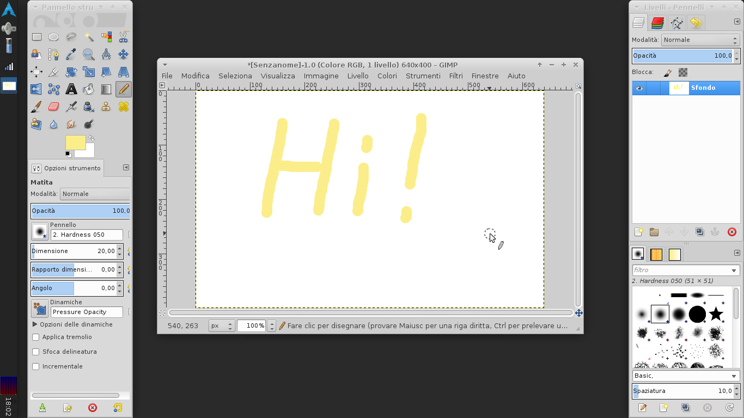Select the Blur/Sharpen drop tool

pyautogui.click(x=54, y=124)
